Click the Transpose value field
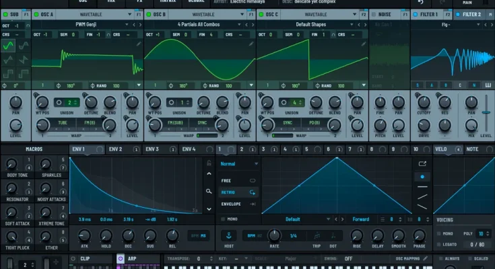Image resolution: width=495 pixels, height=269 pixels. tap(199, 258)
